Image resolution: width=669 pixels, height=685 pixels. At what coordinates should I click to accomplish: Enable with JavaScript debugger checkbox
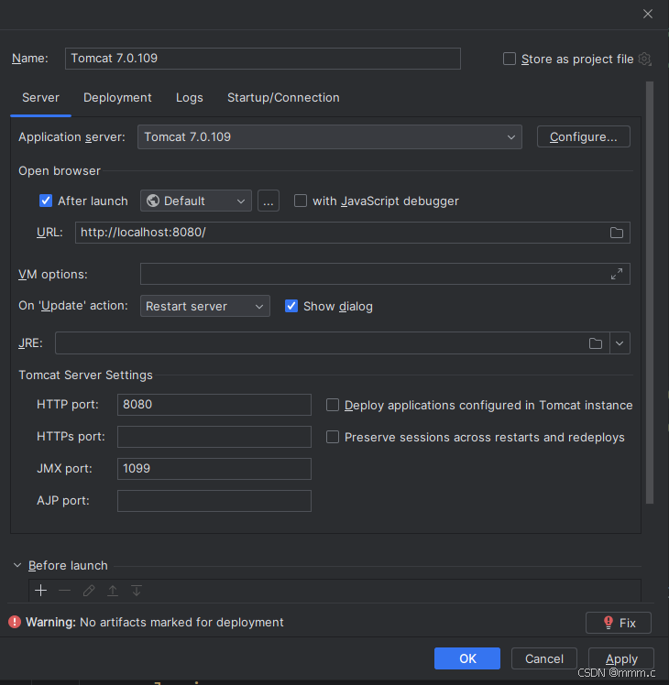click(301, 201)
